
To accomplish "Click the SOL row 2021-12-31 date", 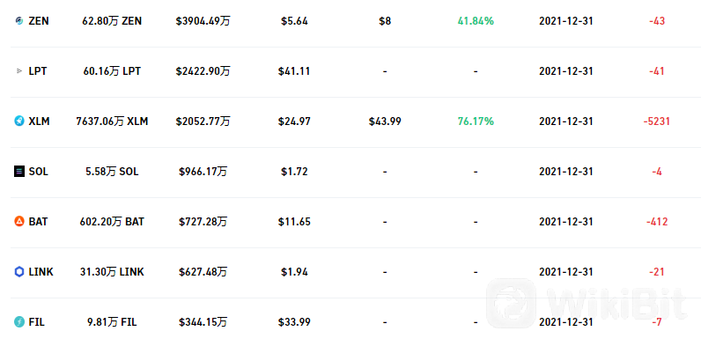I will tap(566, 171).
